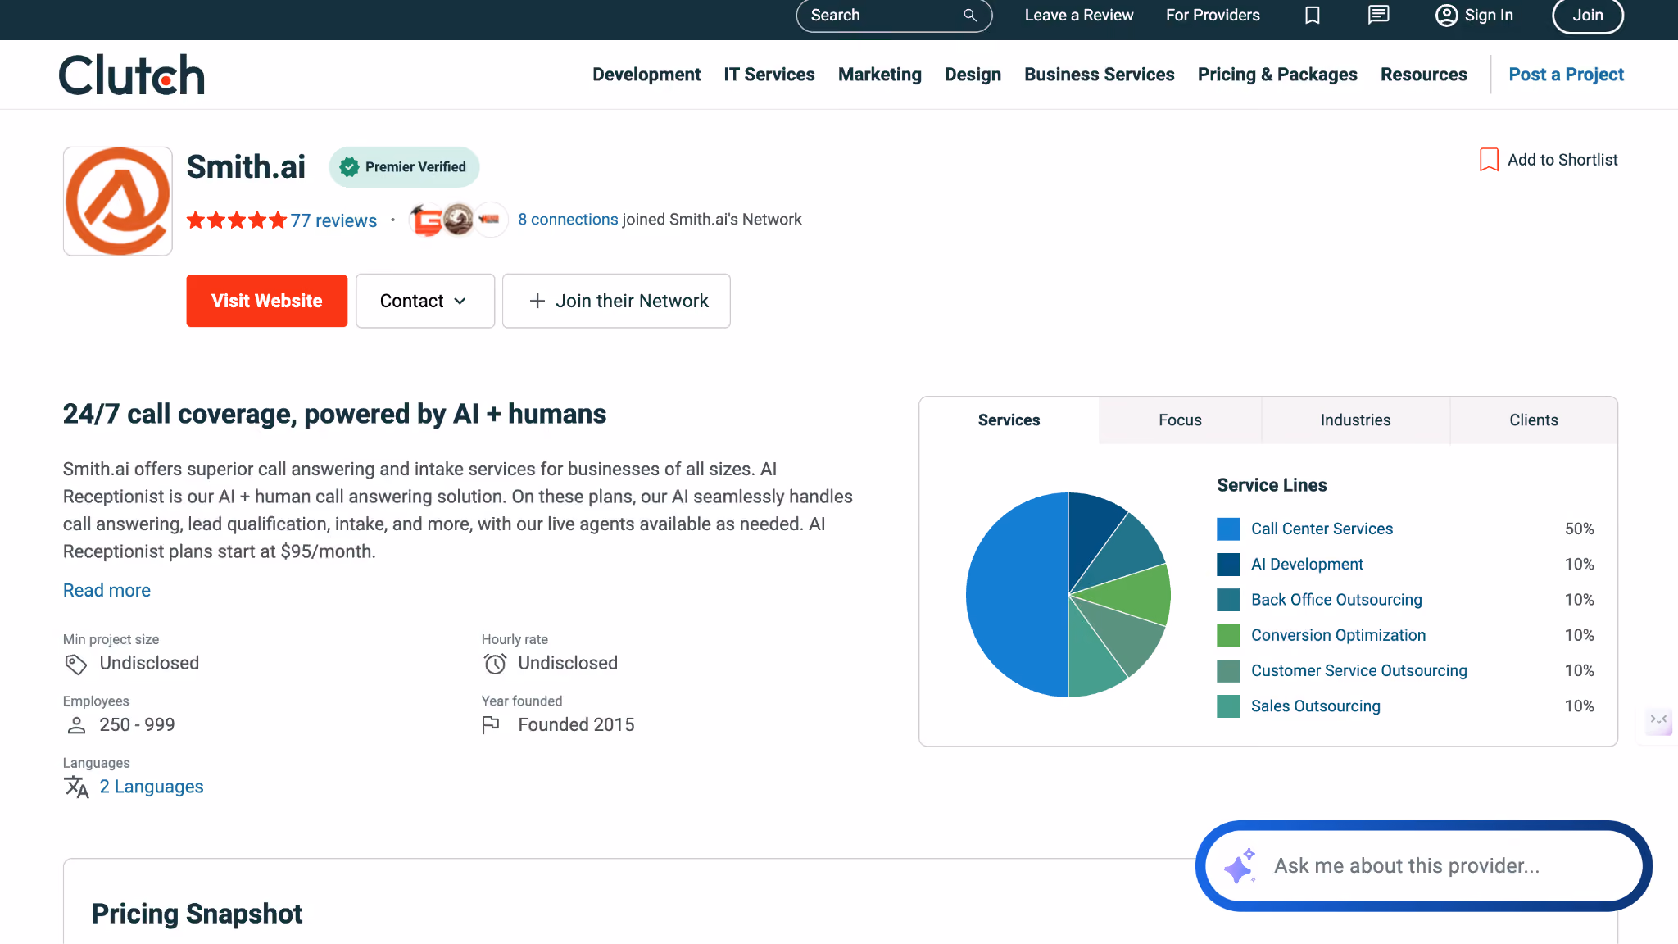Click the year founded flag icon
Viewport: 1678px width, 944px height.
[491, 725]
